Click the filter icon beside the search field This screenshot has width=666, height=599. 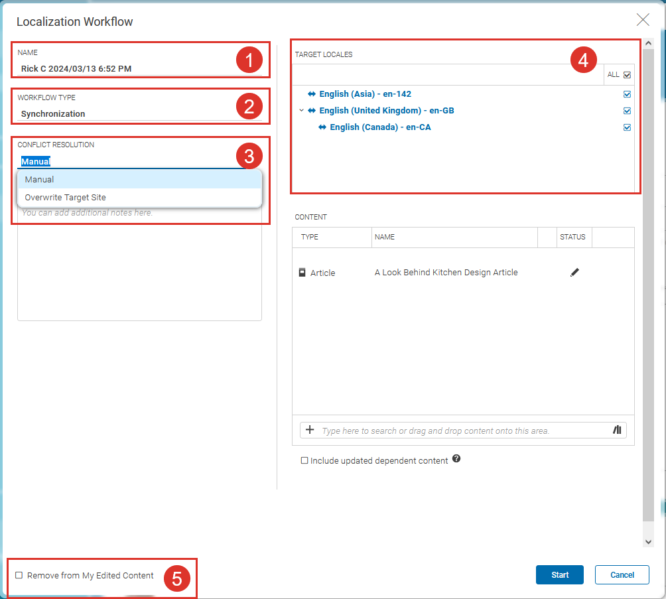(617, 430)
